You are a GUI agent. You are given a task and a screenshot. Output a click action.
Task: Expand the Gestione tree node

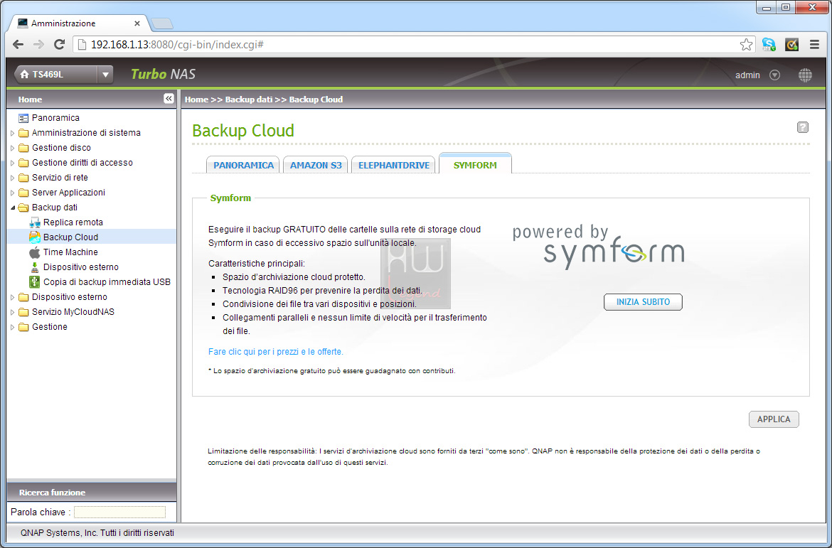click(13, 327)
